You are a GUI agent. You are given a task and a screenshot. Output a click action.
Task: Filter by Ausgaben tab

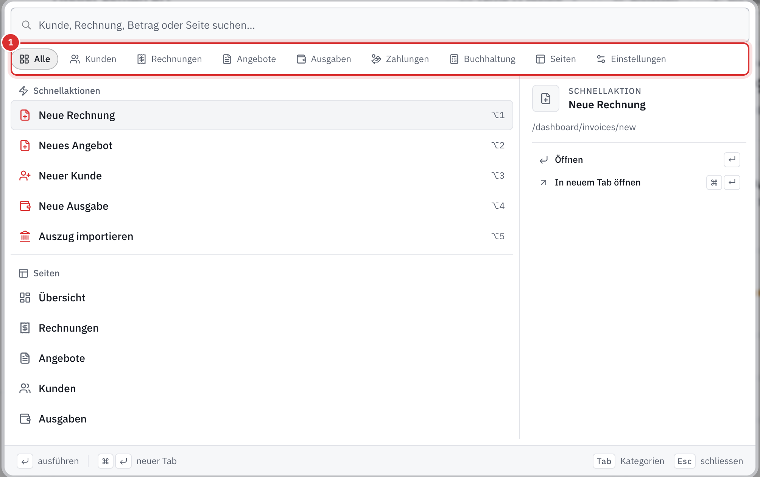coord(324,59)
